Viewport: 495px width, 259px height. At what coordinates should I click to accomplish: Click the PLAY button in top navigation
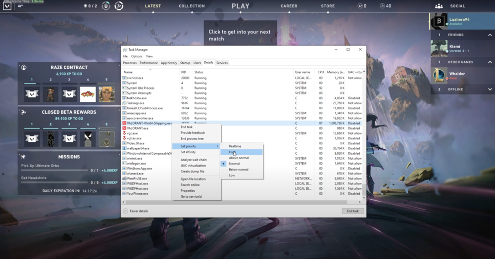click(241, 6)
